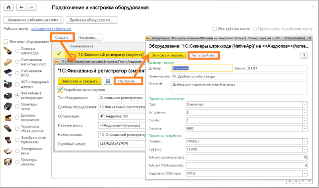Viewport: 319px width, 188px height.
Task: Select the customer display icon
Action: (x=8, y=117)
